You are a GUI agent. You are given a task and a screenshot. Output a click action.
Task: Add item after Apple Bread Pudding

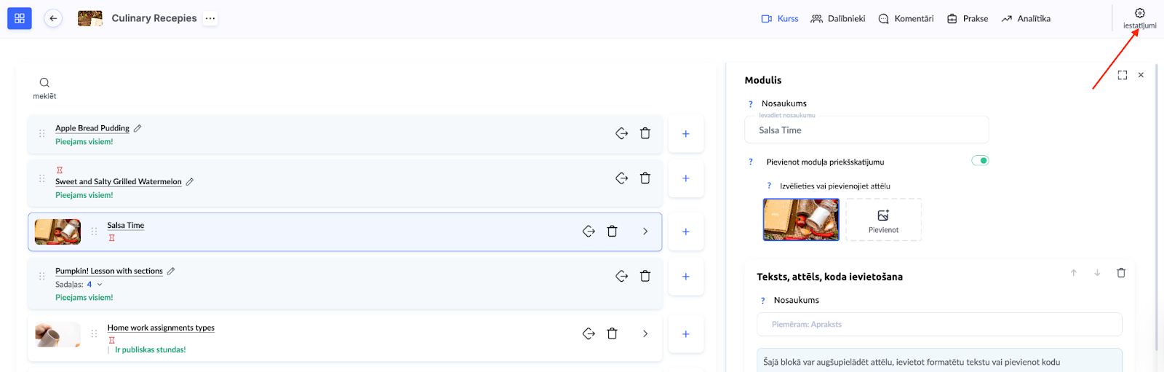(685, 134)
